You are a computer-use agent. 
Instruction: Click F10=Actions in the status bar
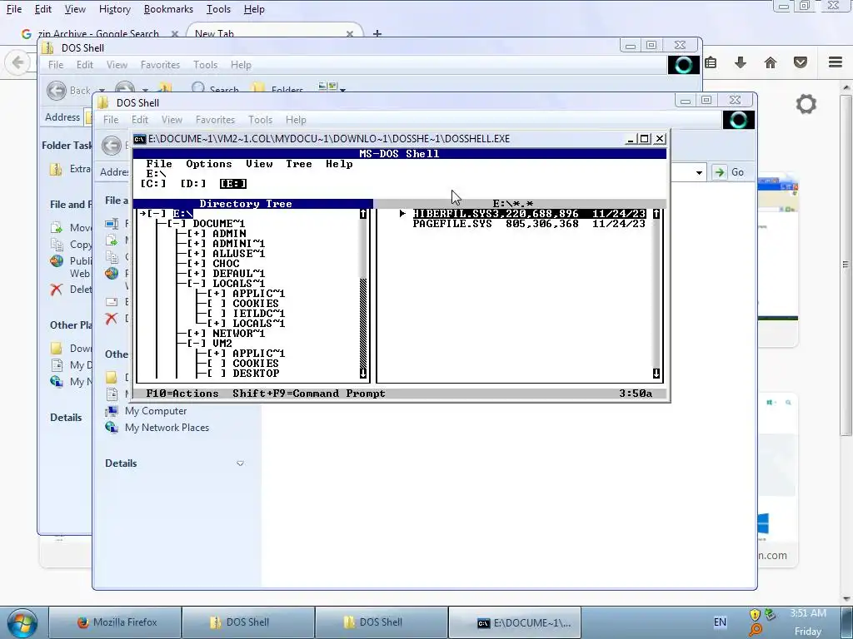(x=182, y=394)
